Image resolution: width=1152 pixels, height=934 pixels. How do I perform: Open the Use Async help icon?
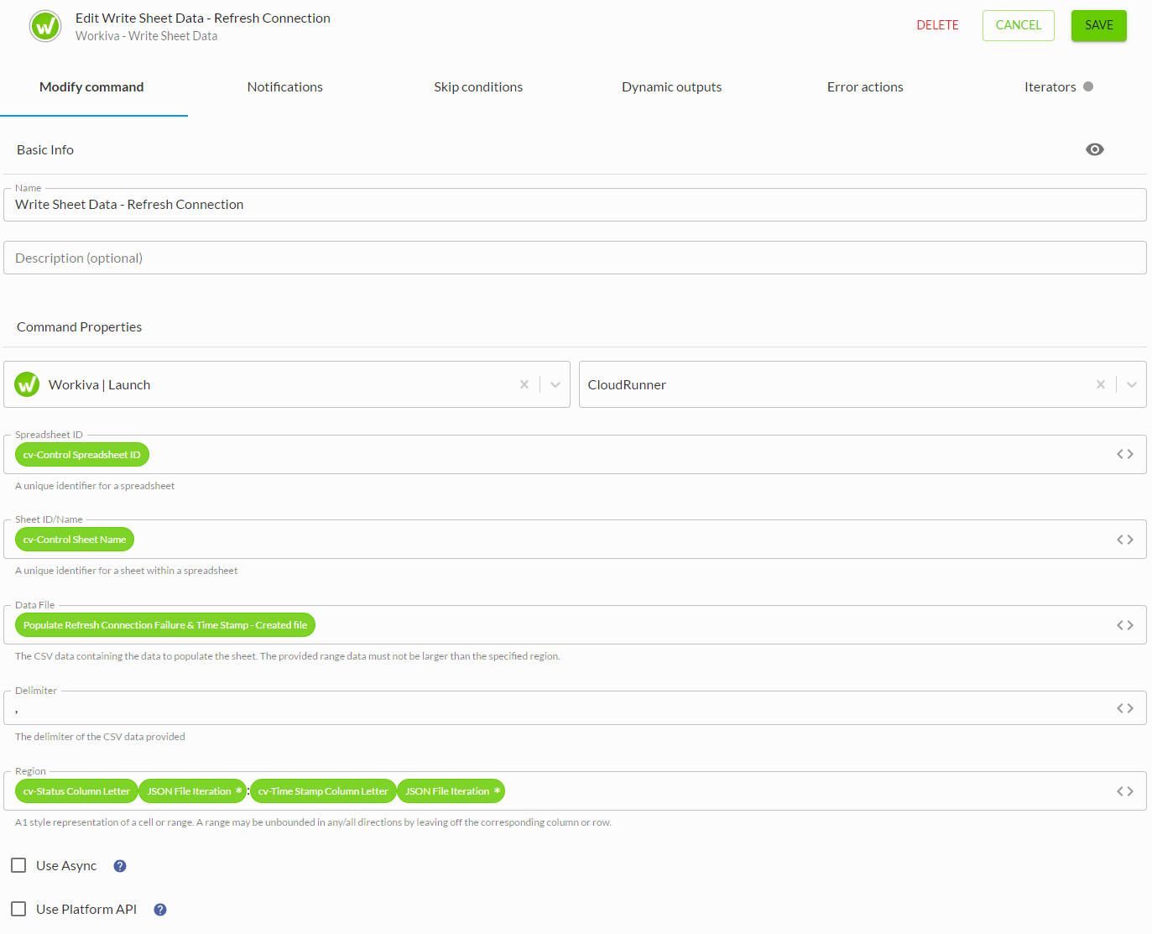point(120,866)
